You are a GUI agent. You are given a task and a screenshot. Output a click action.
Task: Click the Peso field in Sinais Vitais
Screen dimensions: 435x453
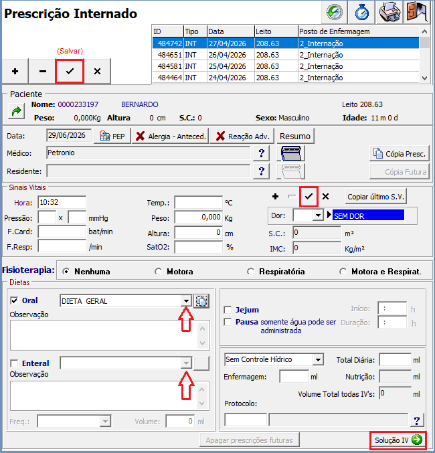pyautogui.click(x=199, y=217)
